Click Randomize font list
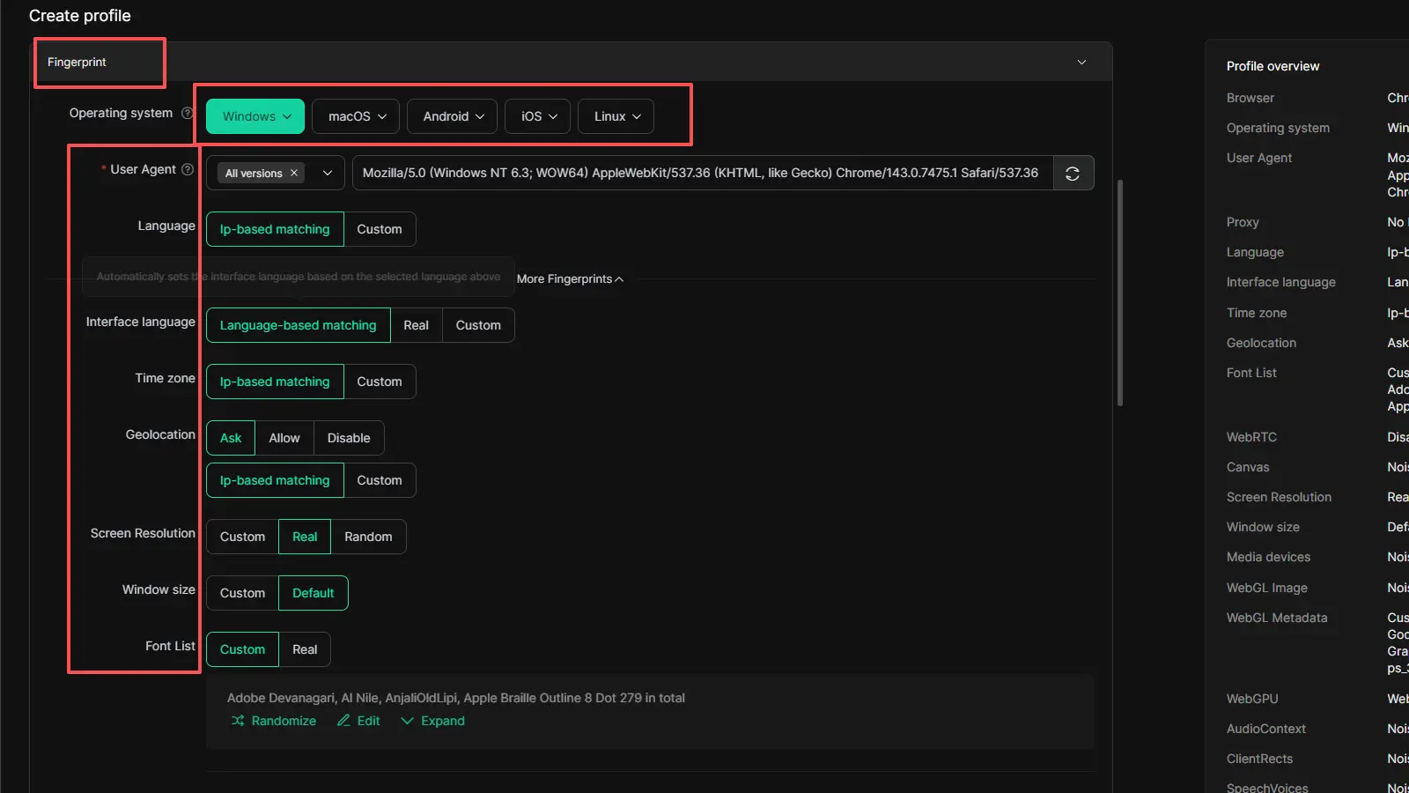Image resolution: width=1409 pixels, height=793 pixels. (273, 721)
